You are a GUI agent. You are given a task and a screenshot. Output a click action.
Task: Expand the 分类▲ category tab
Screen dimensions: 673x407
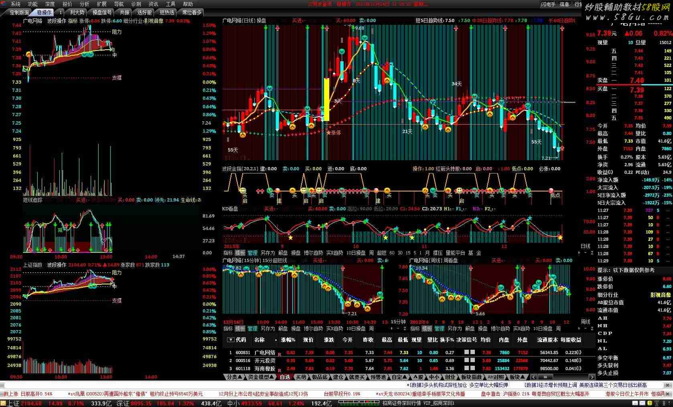[x=234, y=377]
